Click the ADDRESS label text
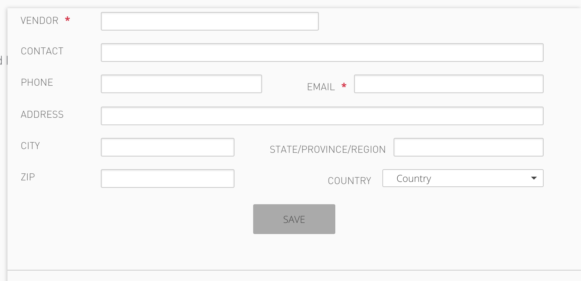Viewport: 581px width, 281px height. [x=42, y=114]
